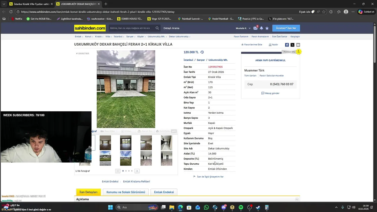Open Edge settings and more menu
Viewport: 377px width, 212px height.
pyautogui.click(x=353, y=12)
